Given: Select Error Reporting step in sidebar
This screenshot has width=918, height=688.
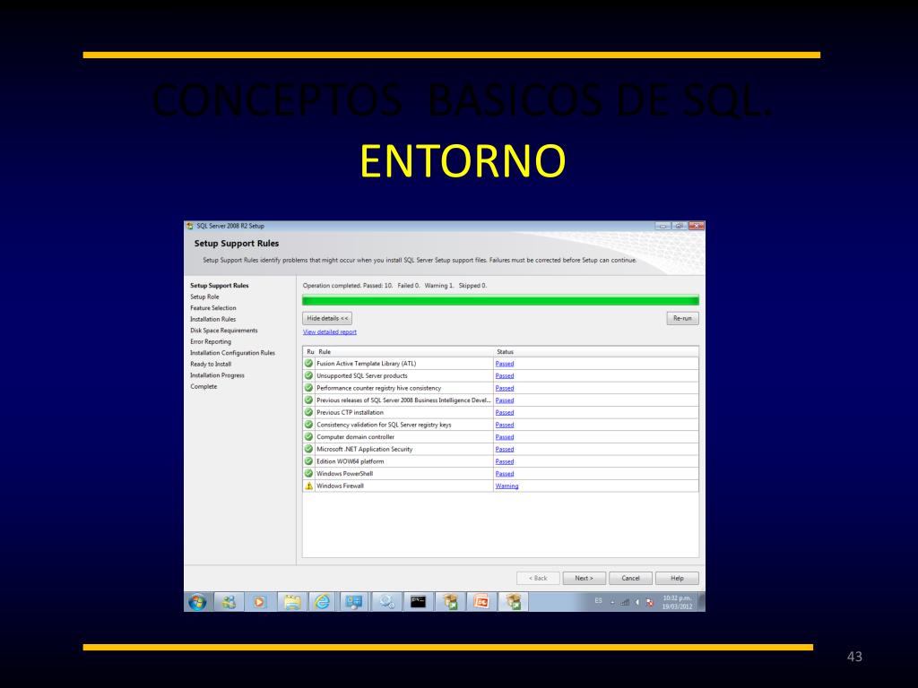Looking at the screenshot, I should pyautogui.click(x=210, y=341).
